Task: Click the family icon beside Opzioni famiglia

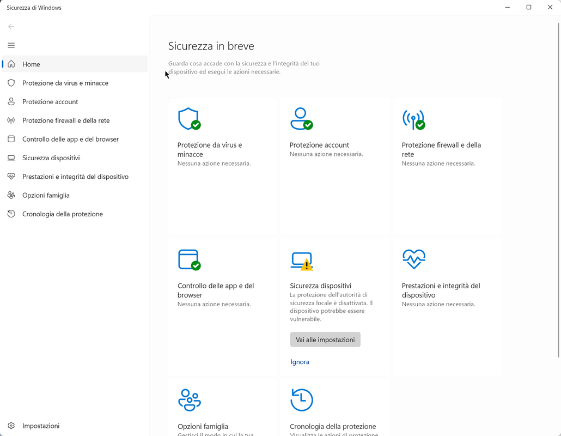Action: click(x=11, y=195)
